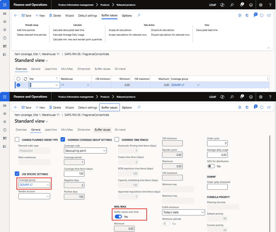Image resolution: width=276 pixels, height=232 pixels.
Task: Click the Copilot icon beside USMF in upper window
Action: [x=222, y=5]
